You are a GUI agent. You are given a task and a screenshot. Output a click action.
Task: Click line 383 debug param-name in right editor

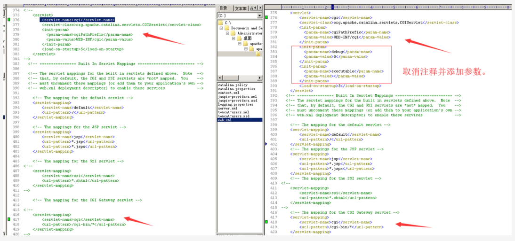pos(338,52)
